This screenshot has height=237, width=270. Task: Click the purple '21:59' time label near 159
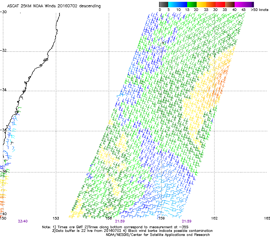(187, 221)
